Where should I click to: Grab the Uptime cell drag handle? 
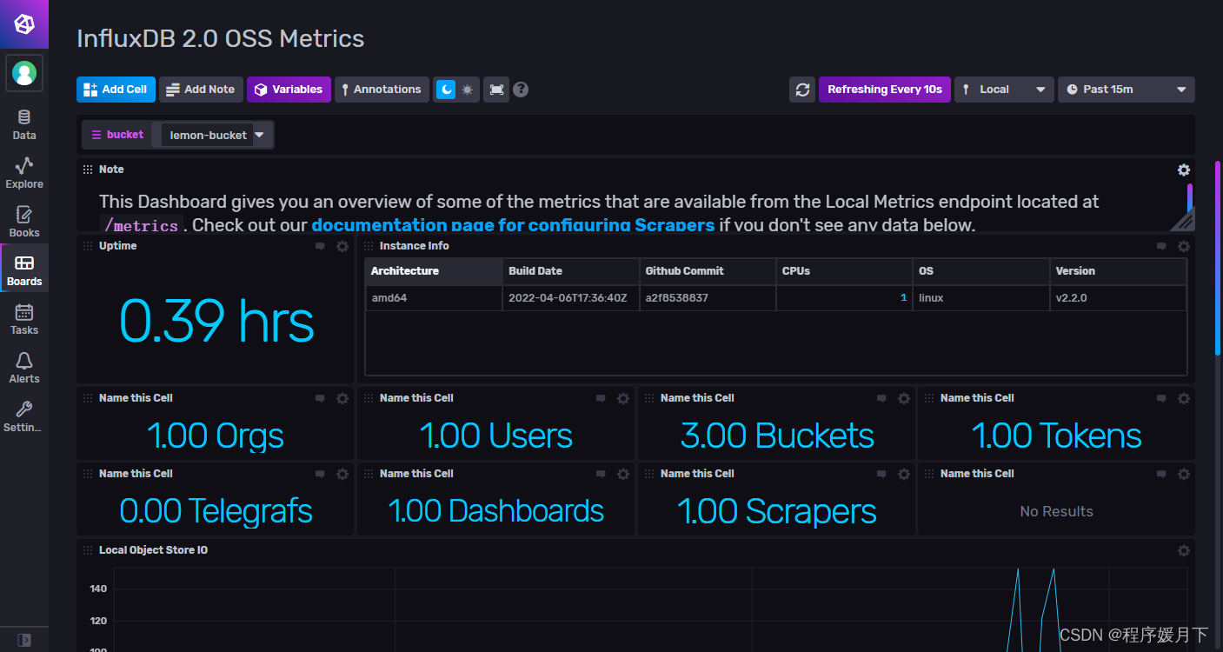click(x=88, y=246)
